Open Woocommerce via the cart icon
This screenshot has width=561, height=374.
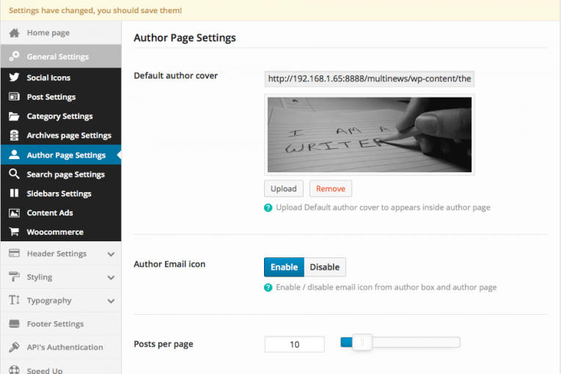pos(14,232)
